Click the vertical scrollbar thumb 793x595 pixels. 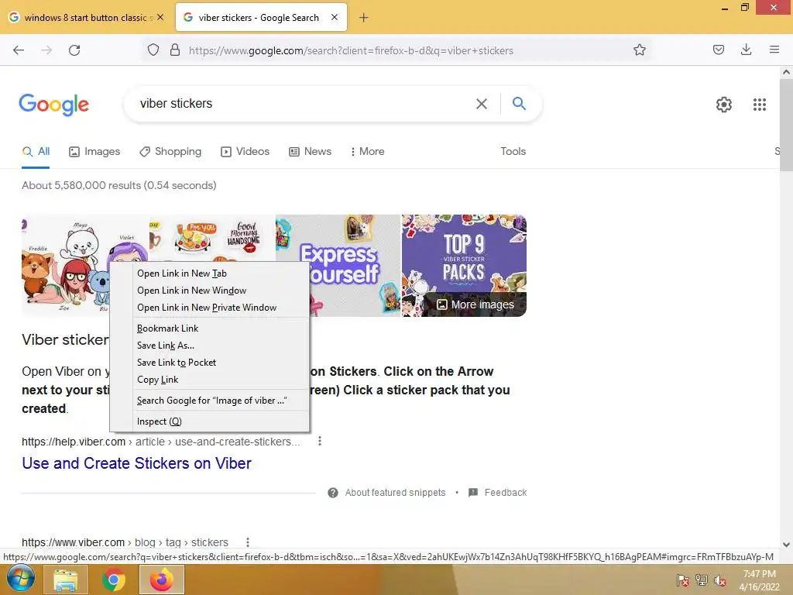click(x=786, y=125)
